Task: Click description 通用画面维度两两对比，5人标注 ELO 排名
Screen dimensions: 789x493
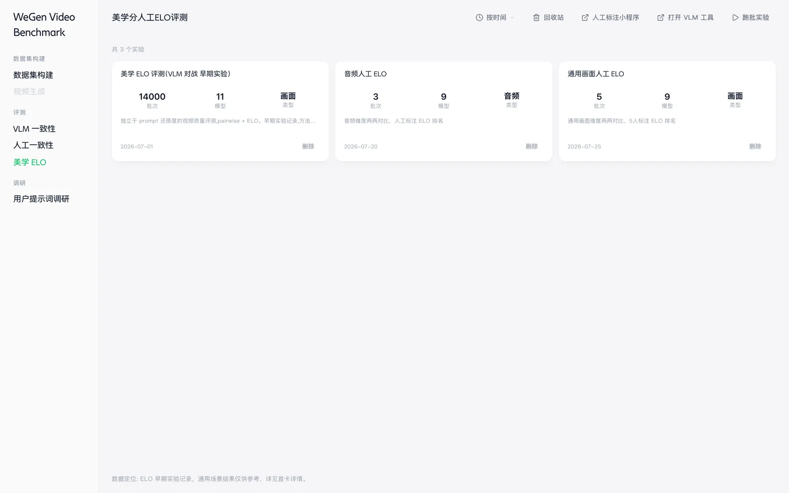Action: pyautogui.click(x=621, y=121)
